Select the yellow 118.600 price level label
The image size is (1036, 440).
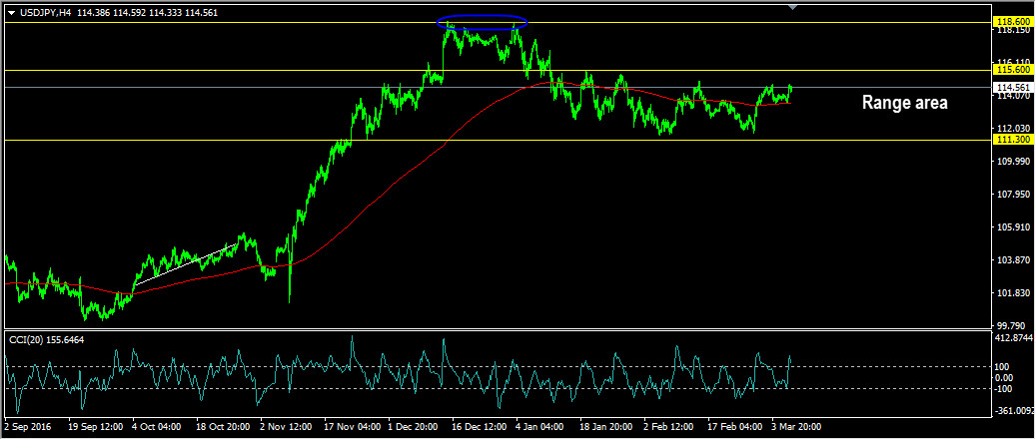pyautogui.click(x=1013, y=22)
